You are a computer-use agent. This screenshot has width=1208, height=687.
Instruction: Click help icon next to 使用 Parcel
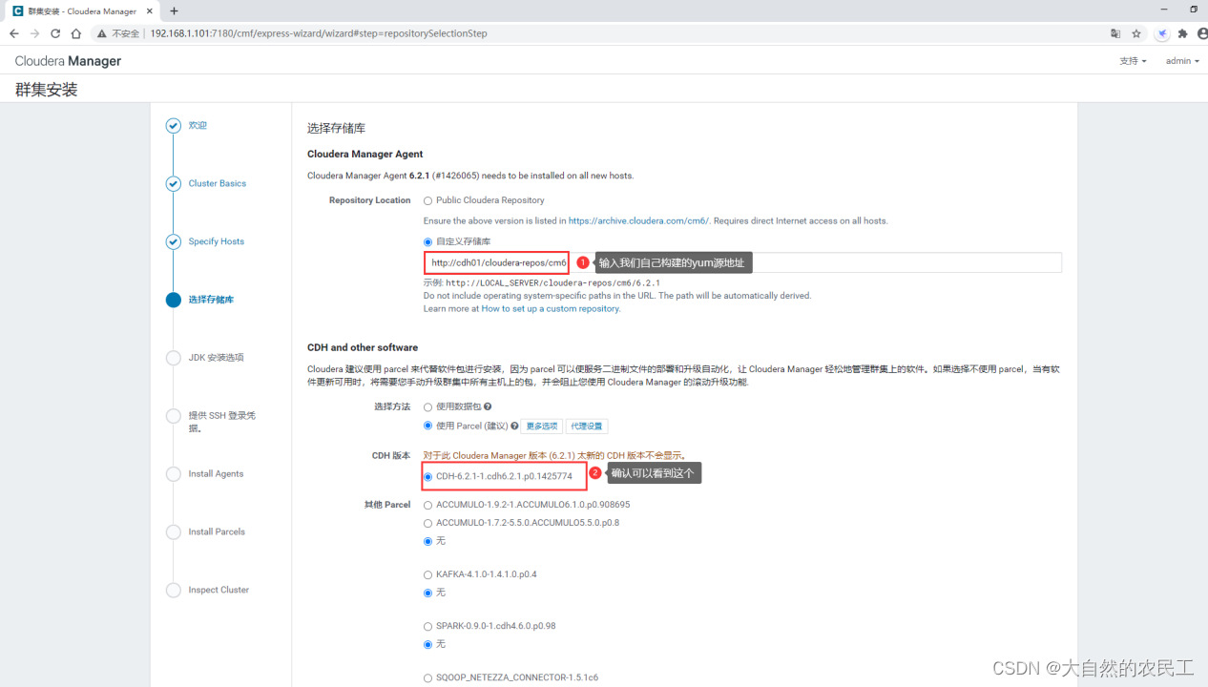(x=514, y=426)
